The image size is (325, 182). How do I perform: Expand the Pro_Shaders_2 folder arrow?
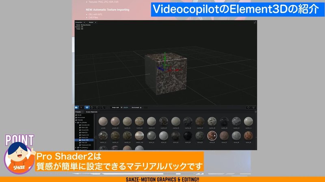[76, 148]
